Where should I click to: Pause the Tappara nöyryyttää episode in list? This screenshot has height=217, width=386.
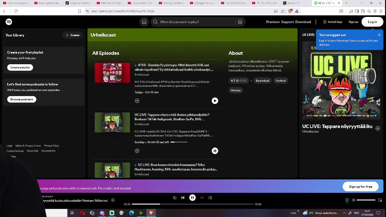[x=215, y=151]
